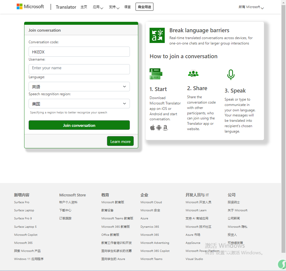Open the Microsoft Learn footer link
The width and height of the screenshot is (286, 271).
coord(196,210)
